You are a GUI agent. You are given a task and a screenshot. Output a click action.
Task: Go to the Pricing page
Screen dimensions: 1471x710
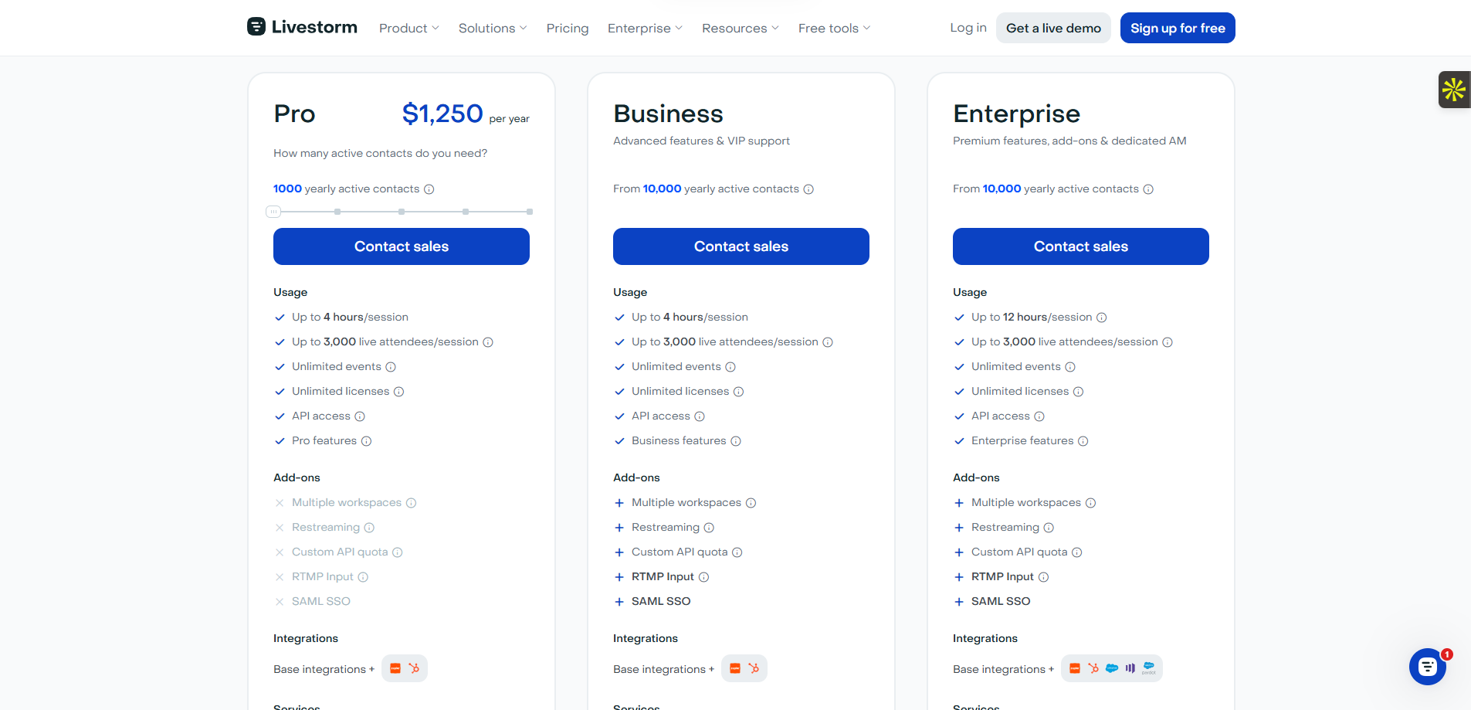pyautogui.click(x=568, y=29)
